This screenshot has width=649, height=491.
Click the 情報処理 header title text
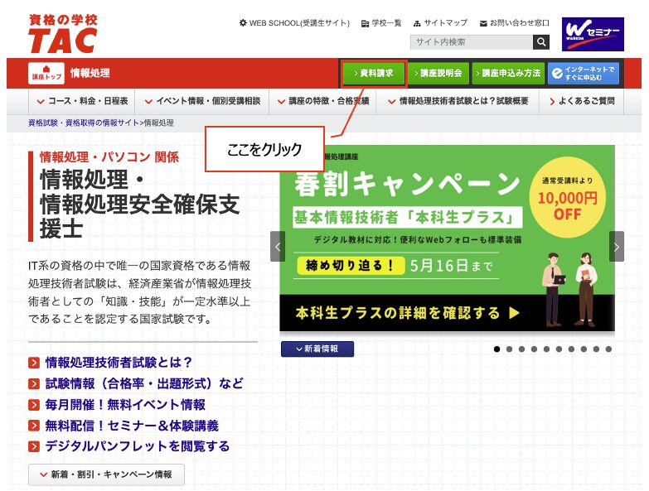(x=90, y=73)
